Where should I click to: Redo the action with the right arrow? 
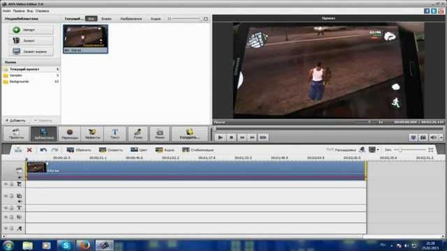54,150
